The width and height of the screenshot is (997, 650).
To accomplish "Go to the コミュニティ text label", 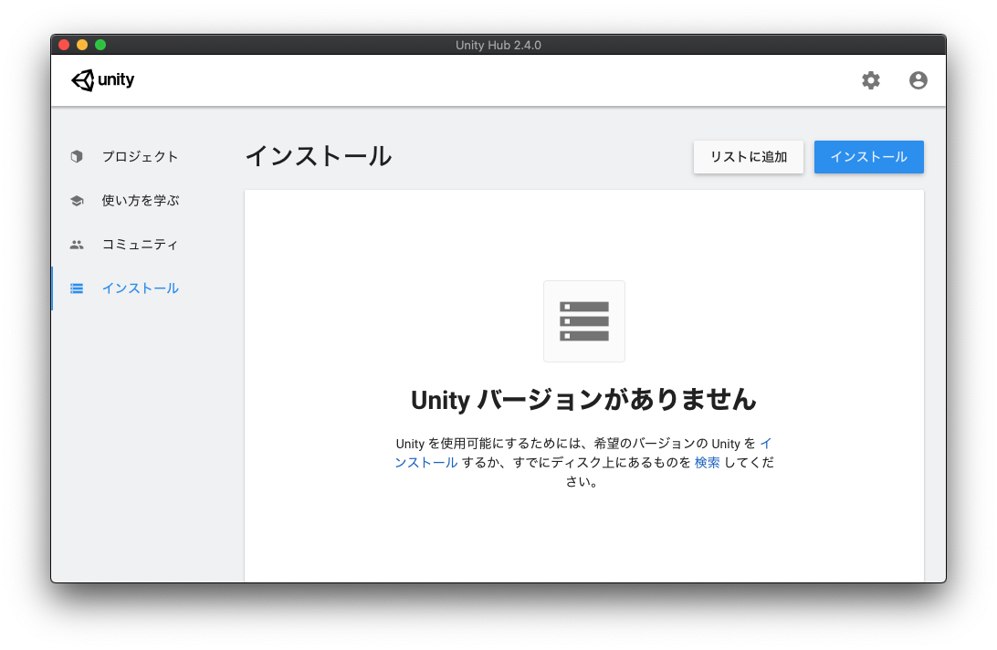I will click(x=140, y=245).
